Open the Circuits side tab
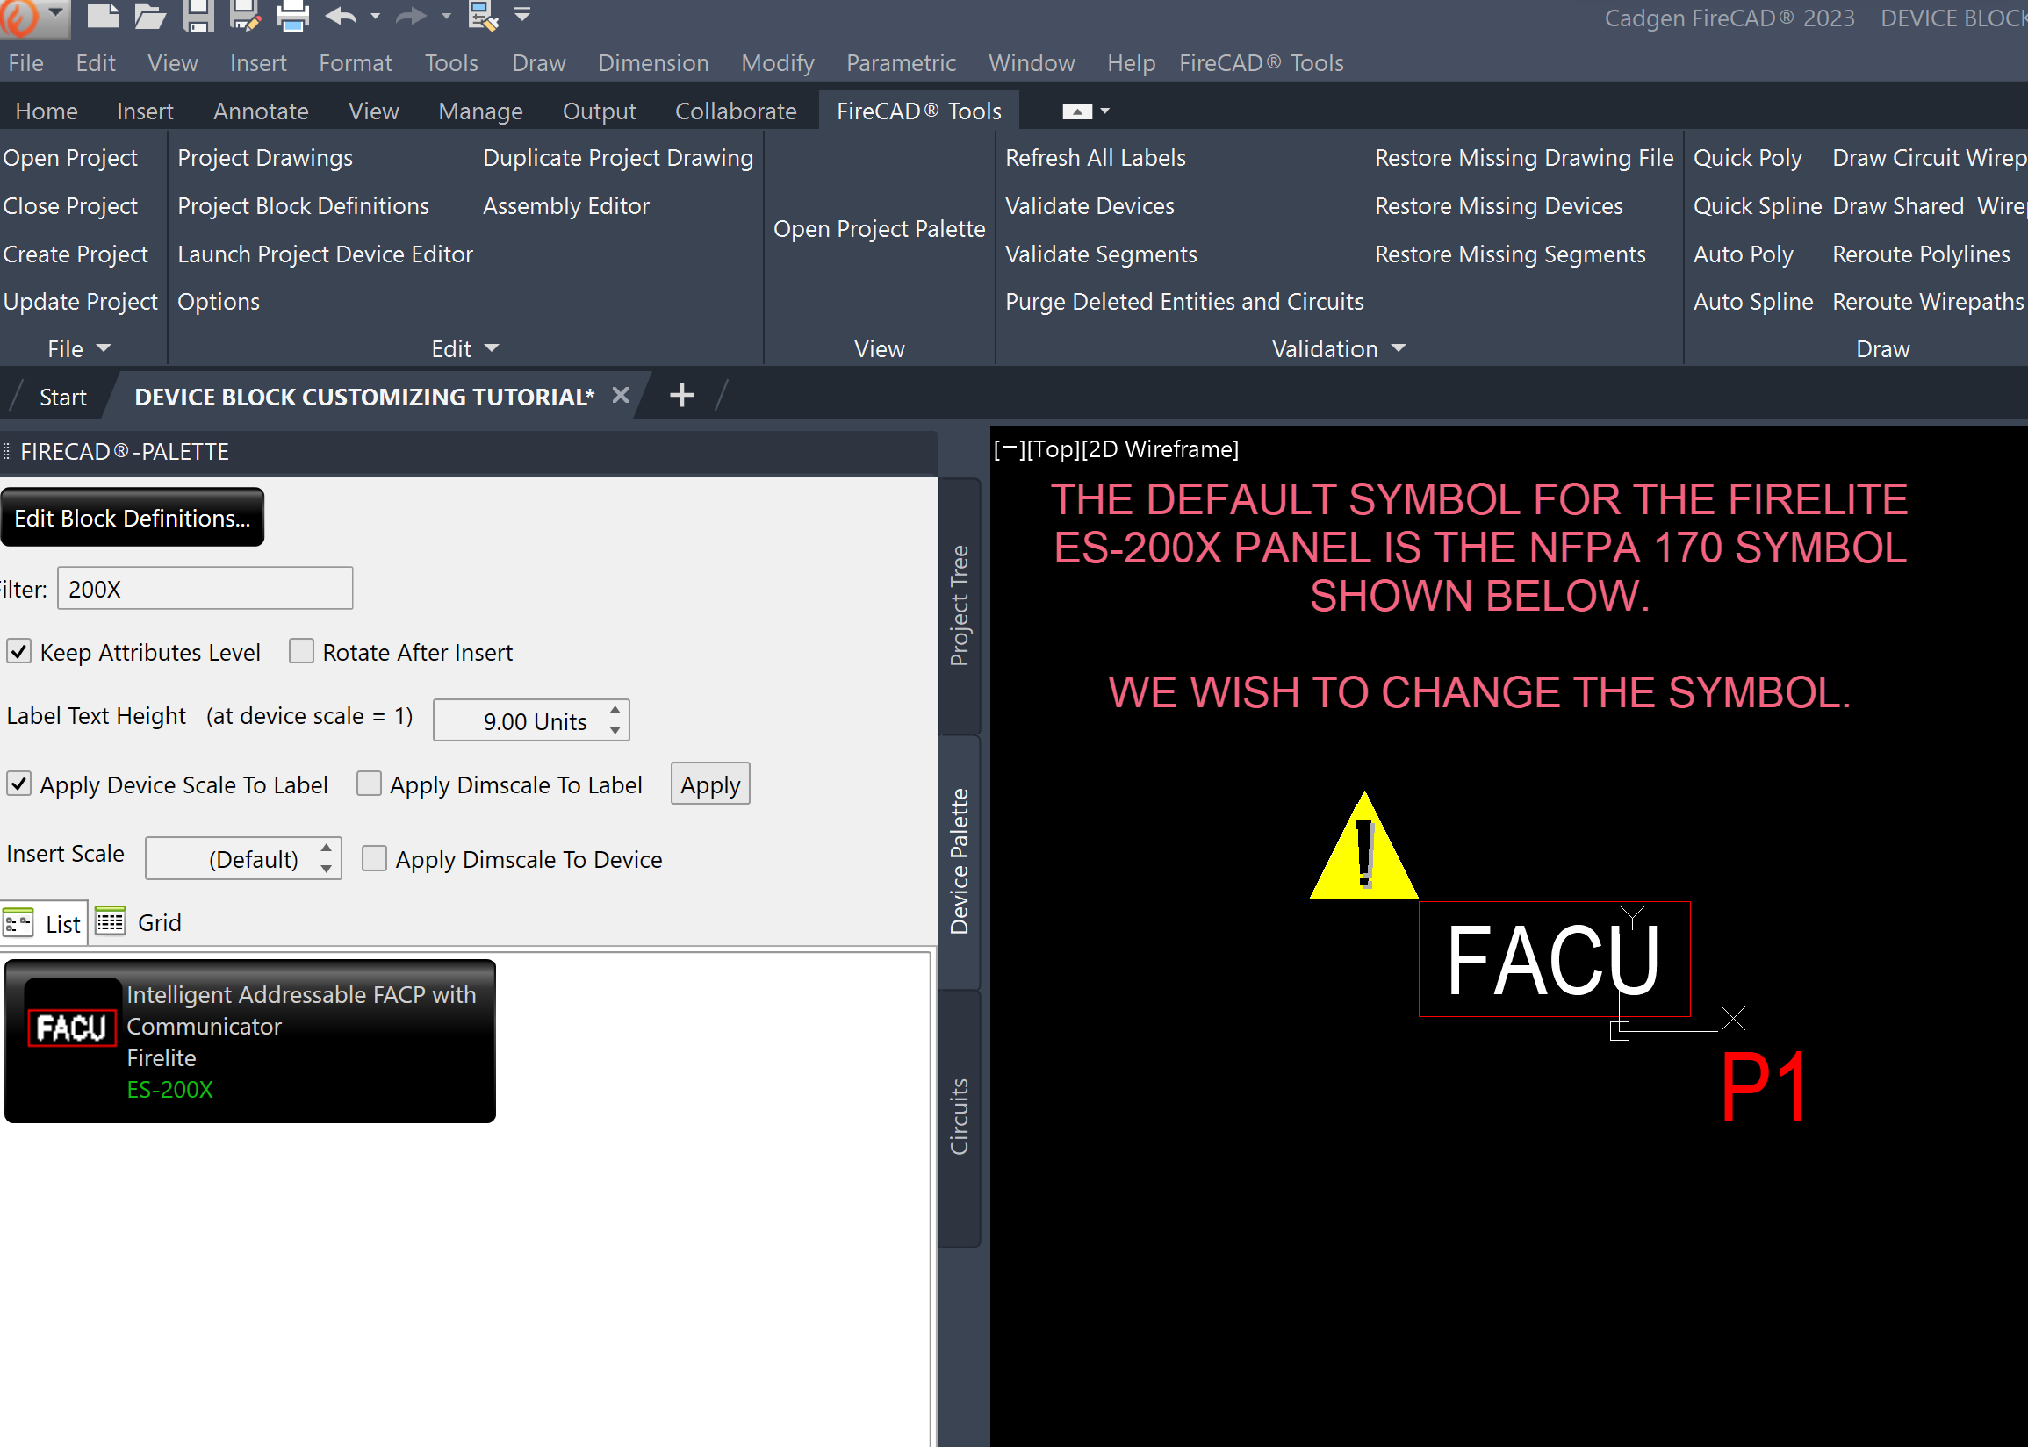2028x1447 pixels. tap(960, 1117)
